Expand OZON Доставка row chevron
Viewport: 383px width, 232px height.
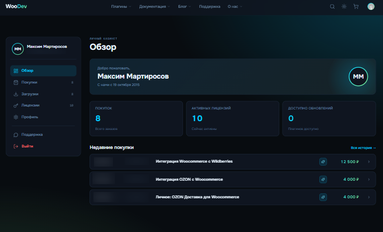click(369, 197)
